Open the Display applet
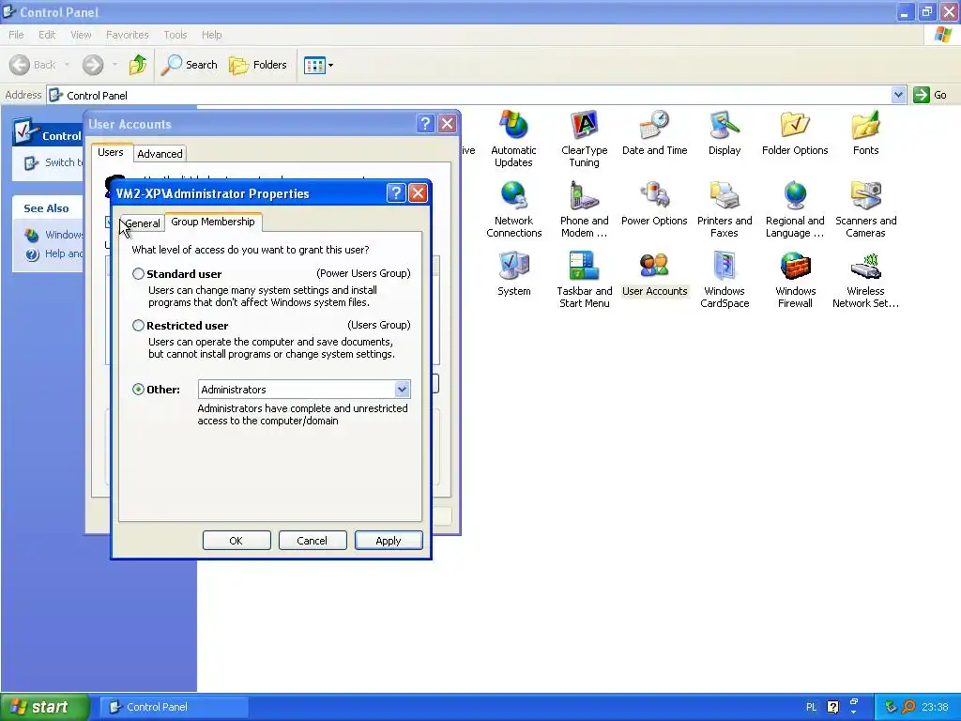 click(x=725, y=133)
